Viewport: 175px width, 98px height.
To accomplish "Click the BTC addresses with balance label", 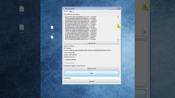I will coord(72,14).
